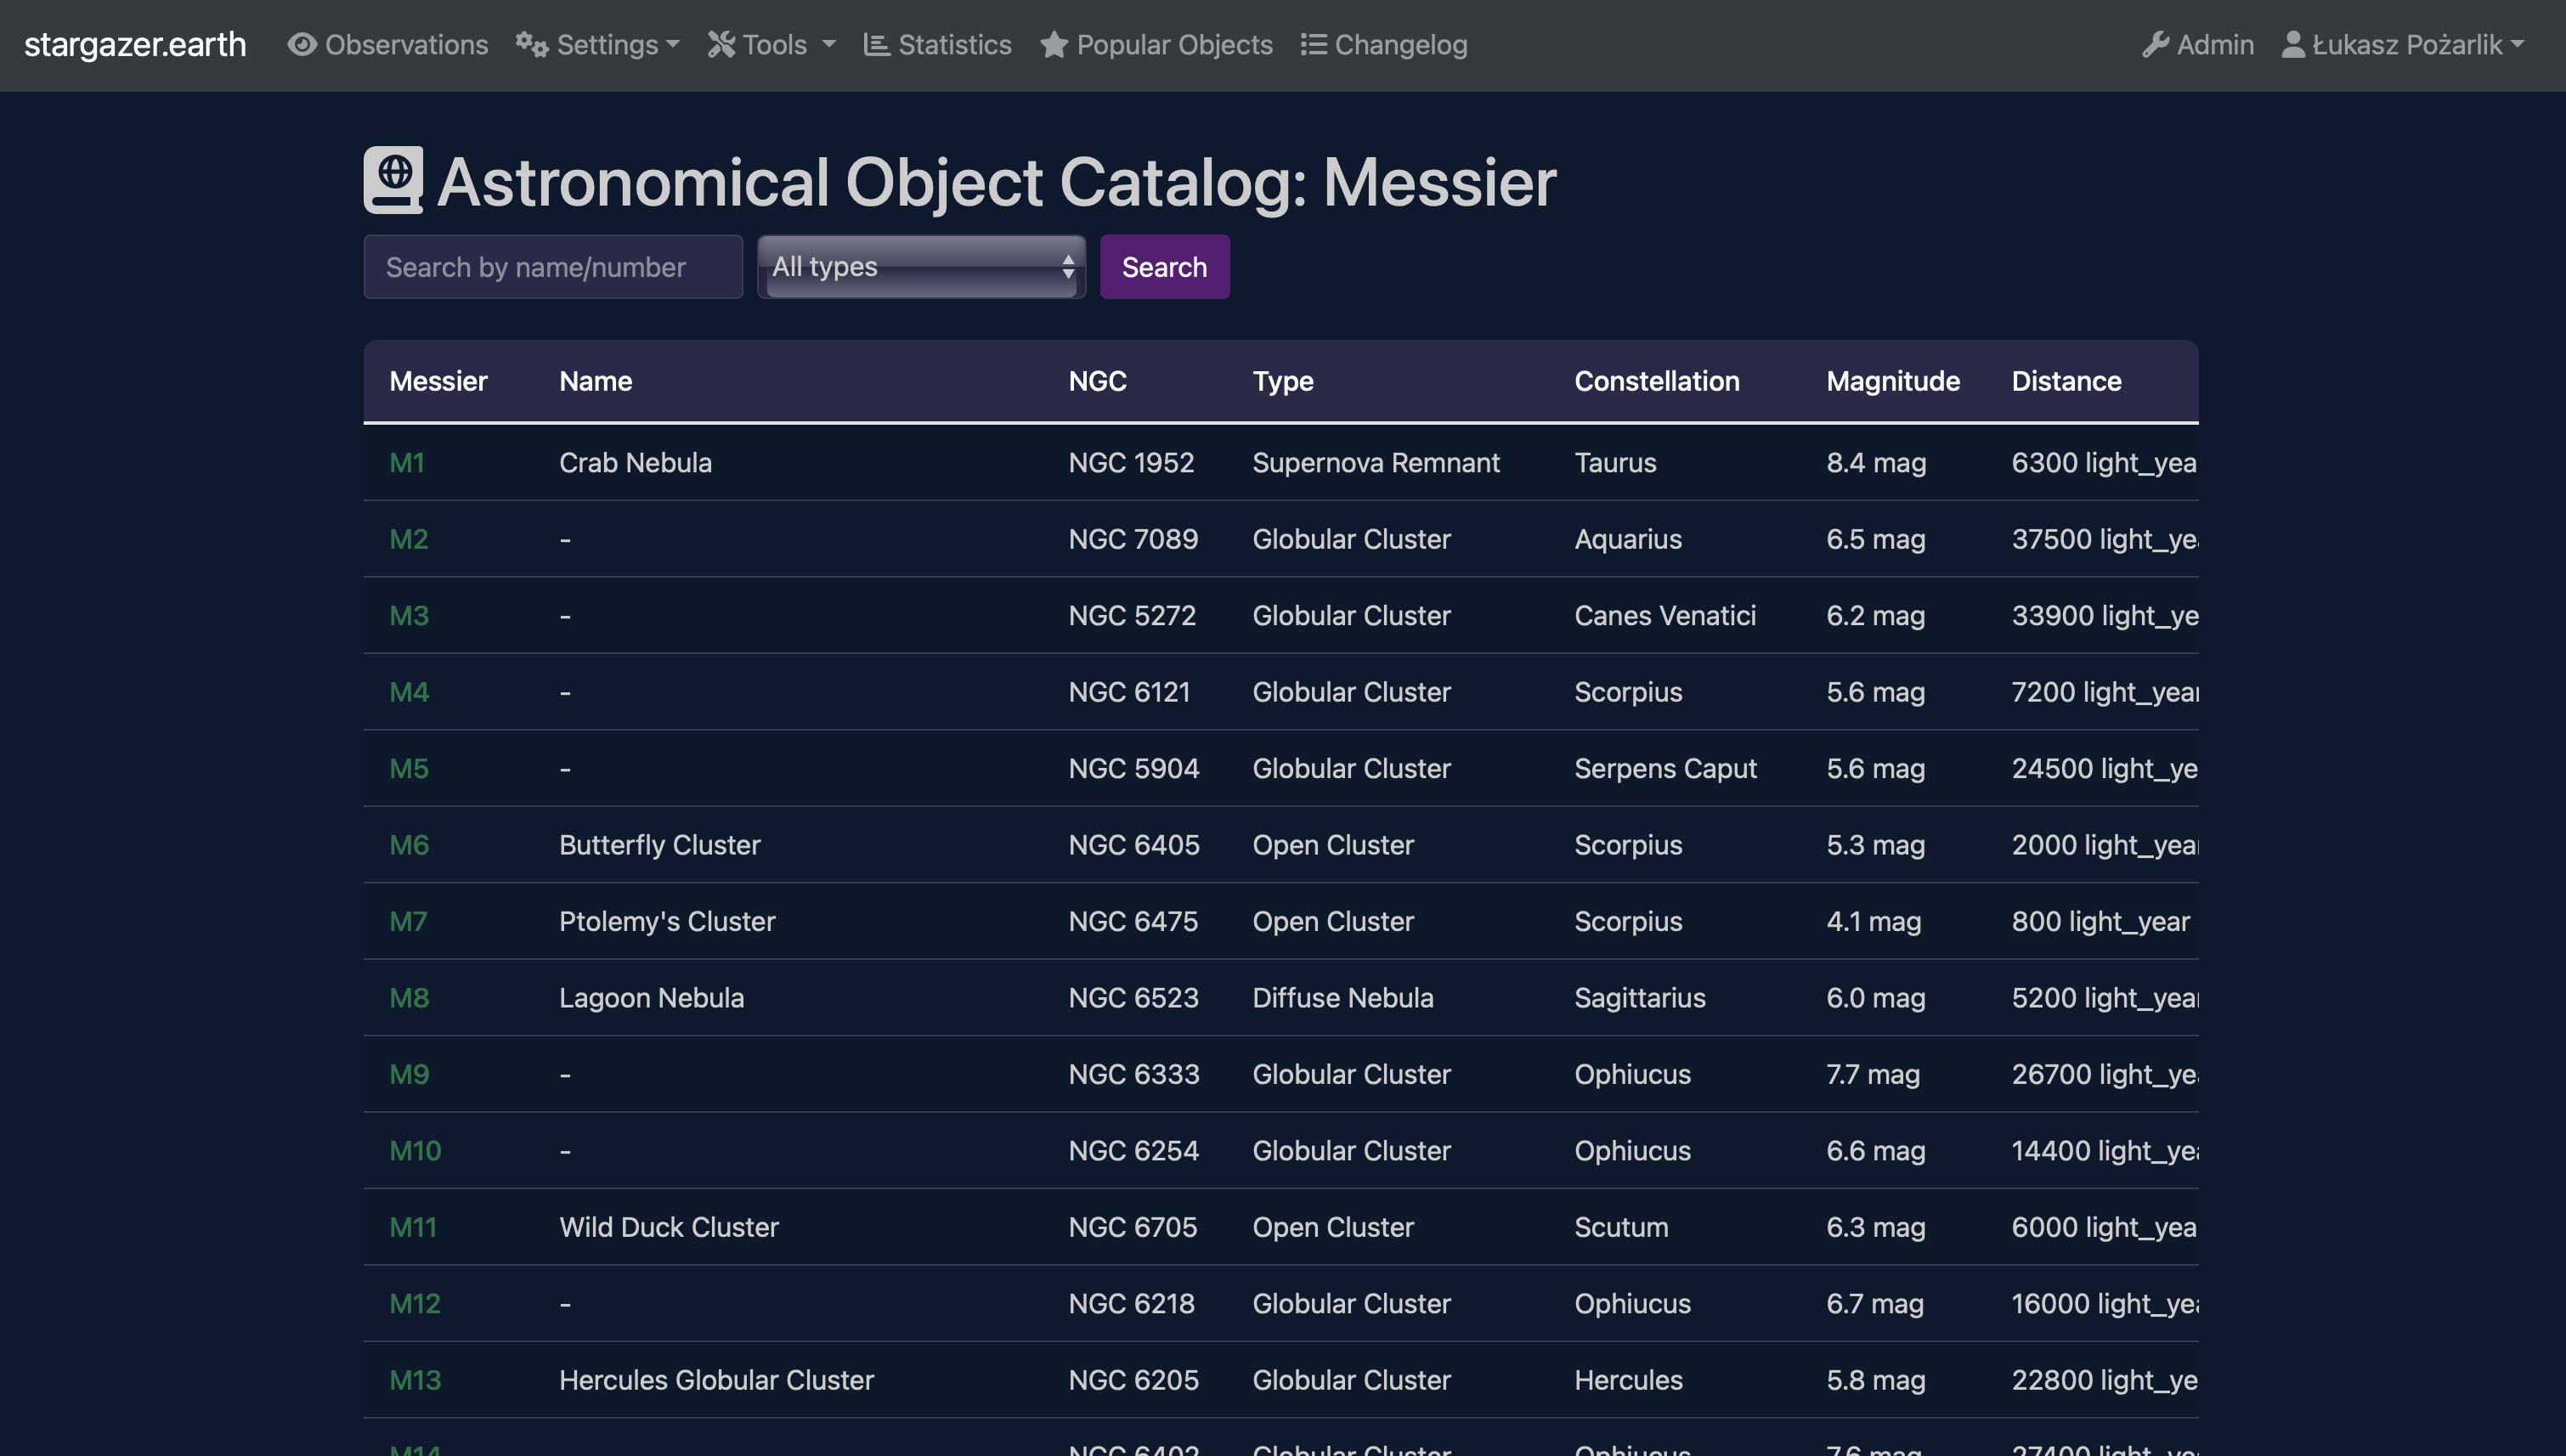This screenshot has height=1456, width=2566.
Task: Click the Admin wrench icon
Action: click(x=2156, y=45)
